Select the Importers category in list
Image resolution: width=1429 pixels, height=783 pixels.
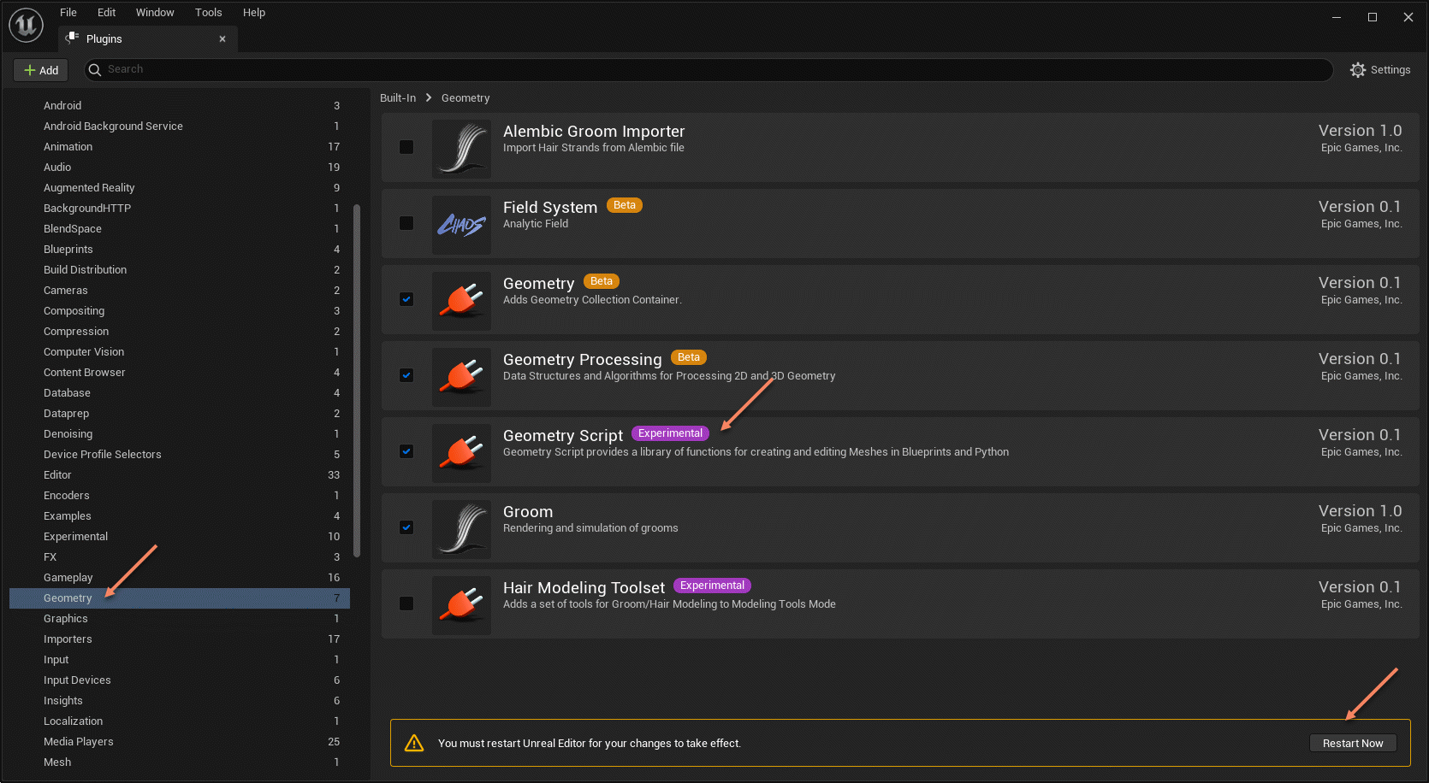point(68,639)
